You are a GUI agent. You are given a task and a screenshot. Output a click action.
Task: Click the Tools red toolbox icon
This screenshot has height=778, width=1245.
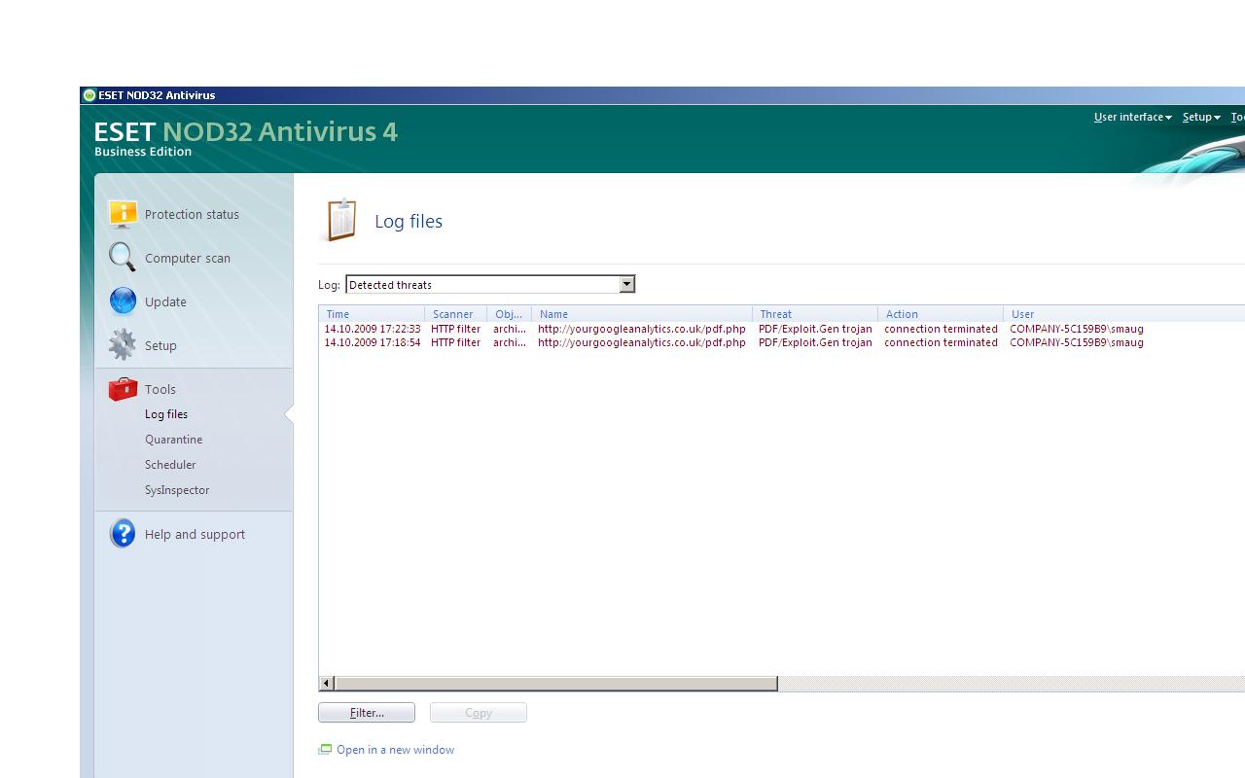tap(123, 389)
